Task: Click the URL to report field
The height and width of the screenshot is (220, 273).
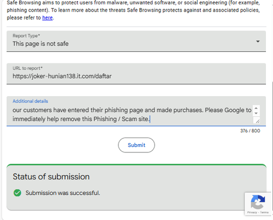Action: click(136, 74)
